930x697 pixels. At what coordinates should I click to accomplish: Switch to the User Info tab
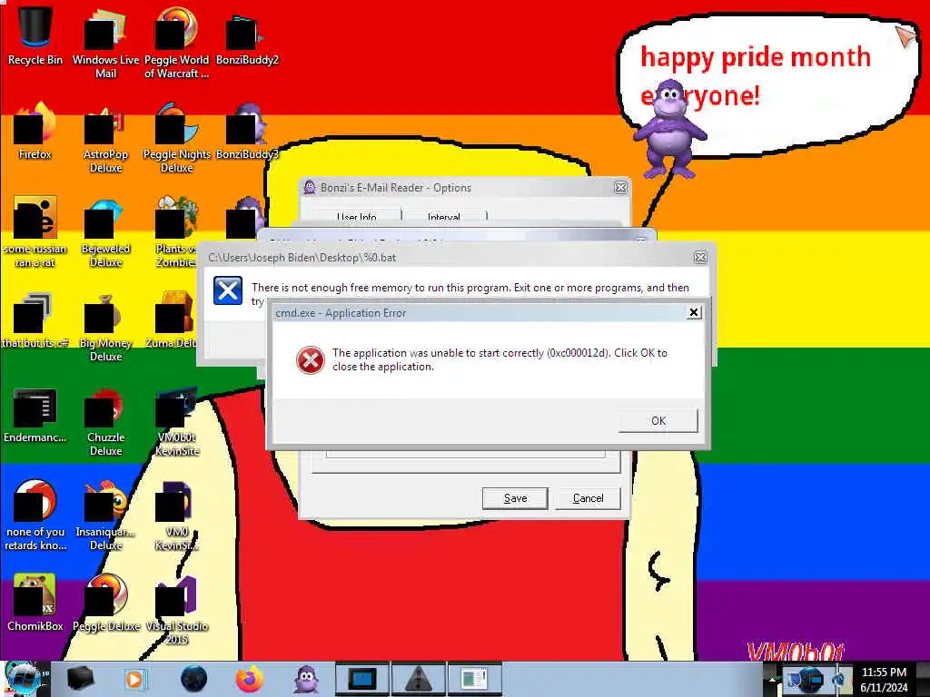[x=356, y=216]
